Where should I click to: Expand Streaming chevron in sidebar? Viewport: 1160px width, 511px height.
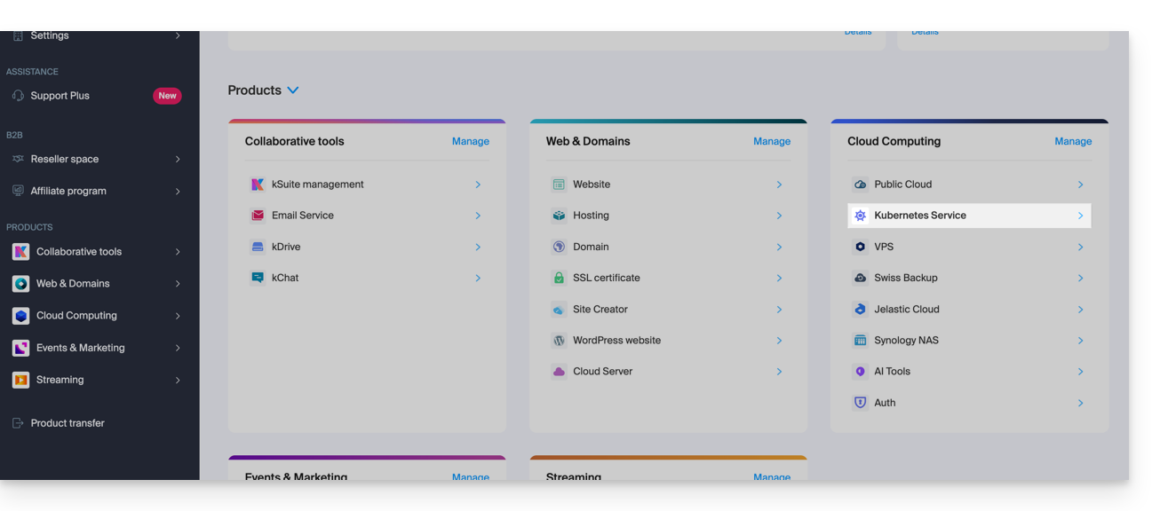[x=178, y=380]
